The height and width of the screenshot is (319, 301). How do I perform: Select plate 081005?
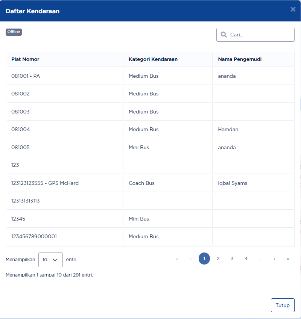[x=20, y=148]
